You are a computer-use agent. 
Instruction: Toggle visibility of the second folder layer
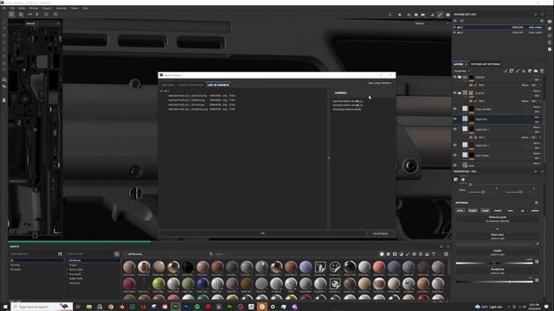(454, 93)
